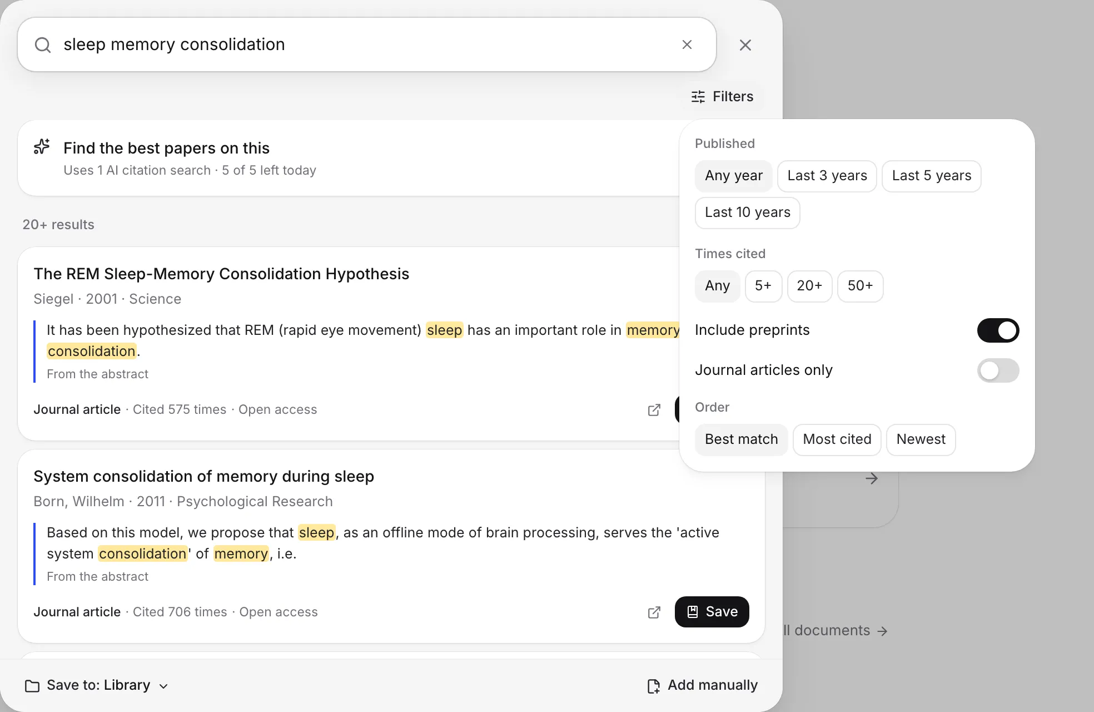Viewport: 1094px width, 712px height.
Task: Click arrow next to 'll documents'
Action: [x=882, y=631]
